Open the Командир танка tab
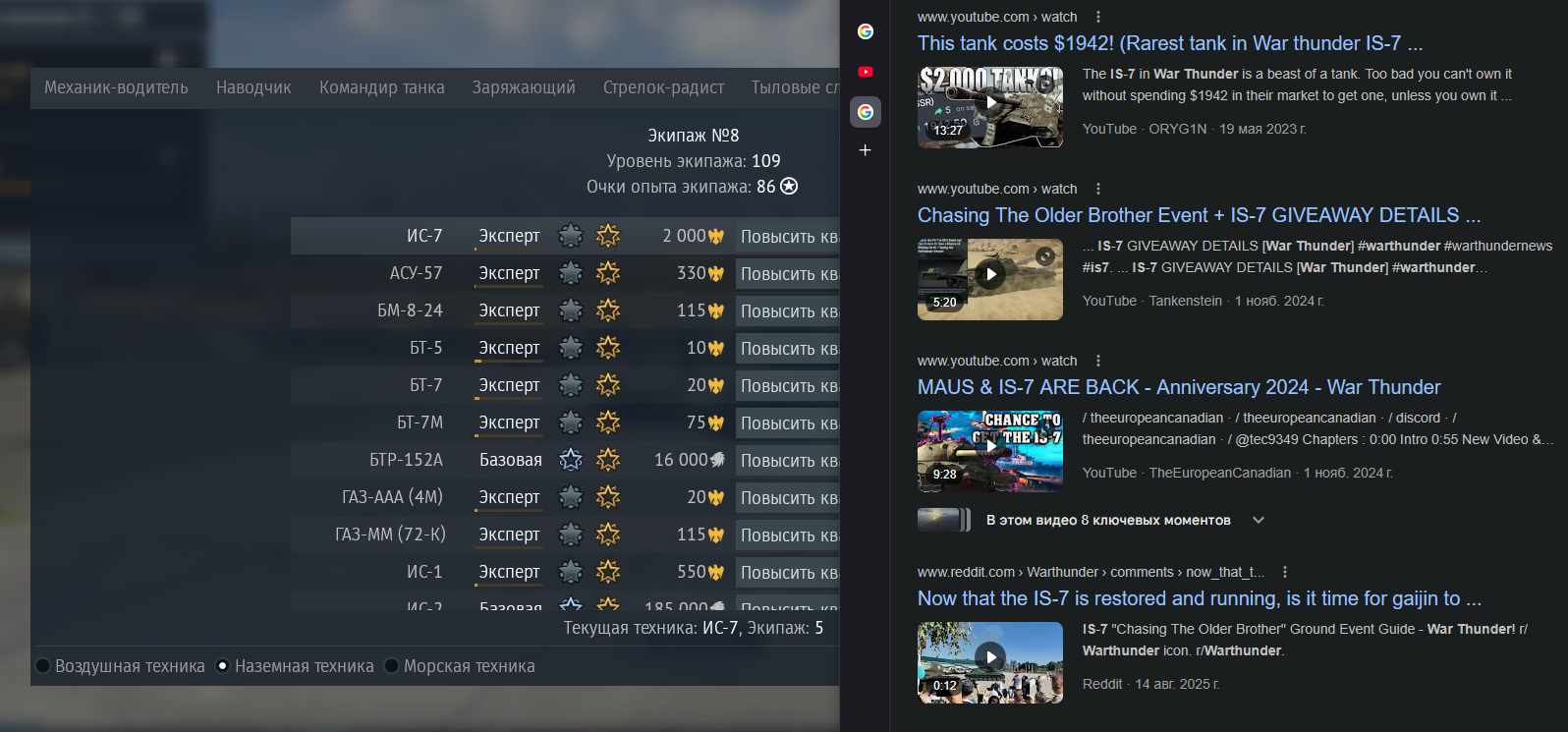The image size is (1568, 732). click(x=382, y=87)
